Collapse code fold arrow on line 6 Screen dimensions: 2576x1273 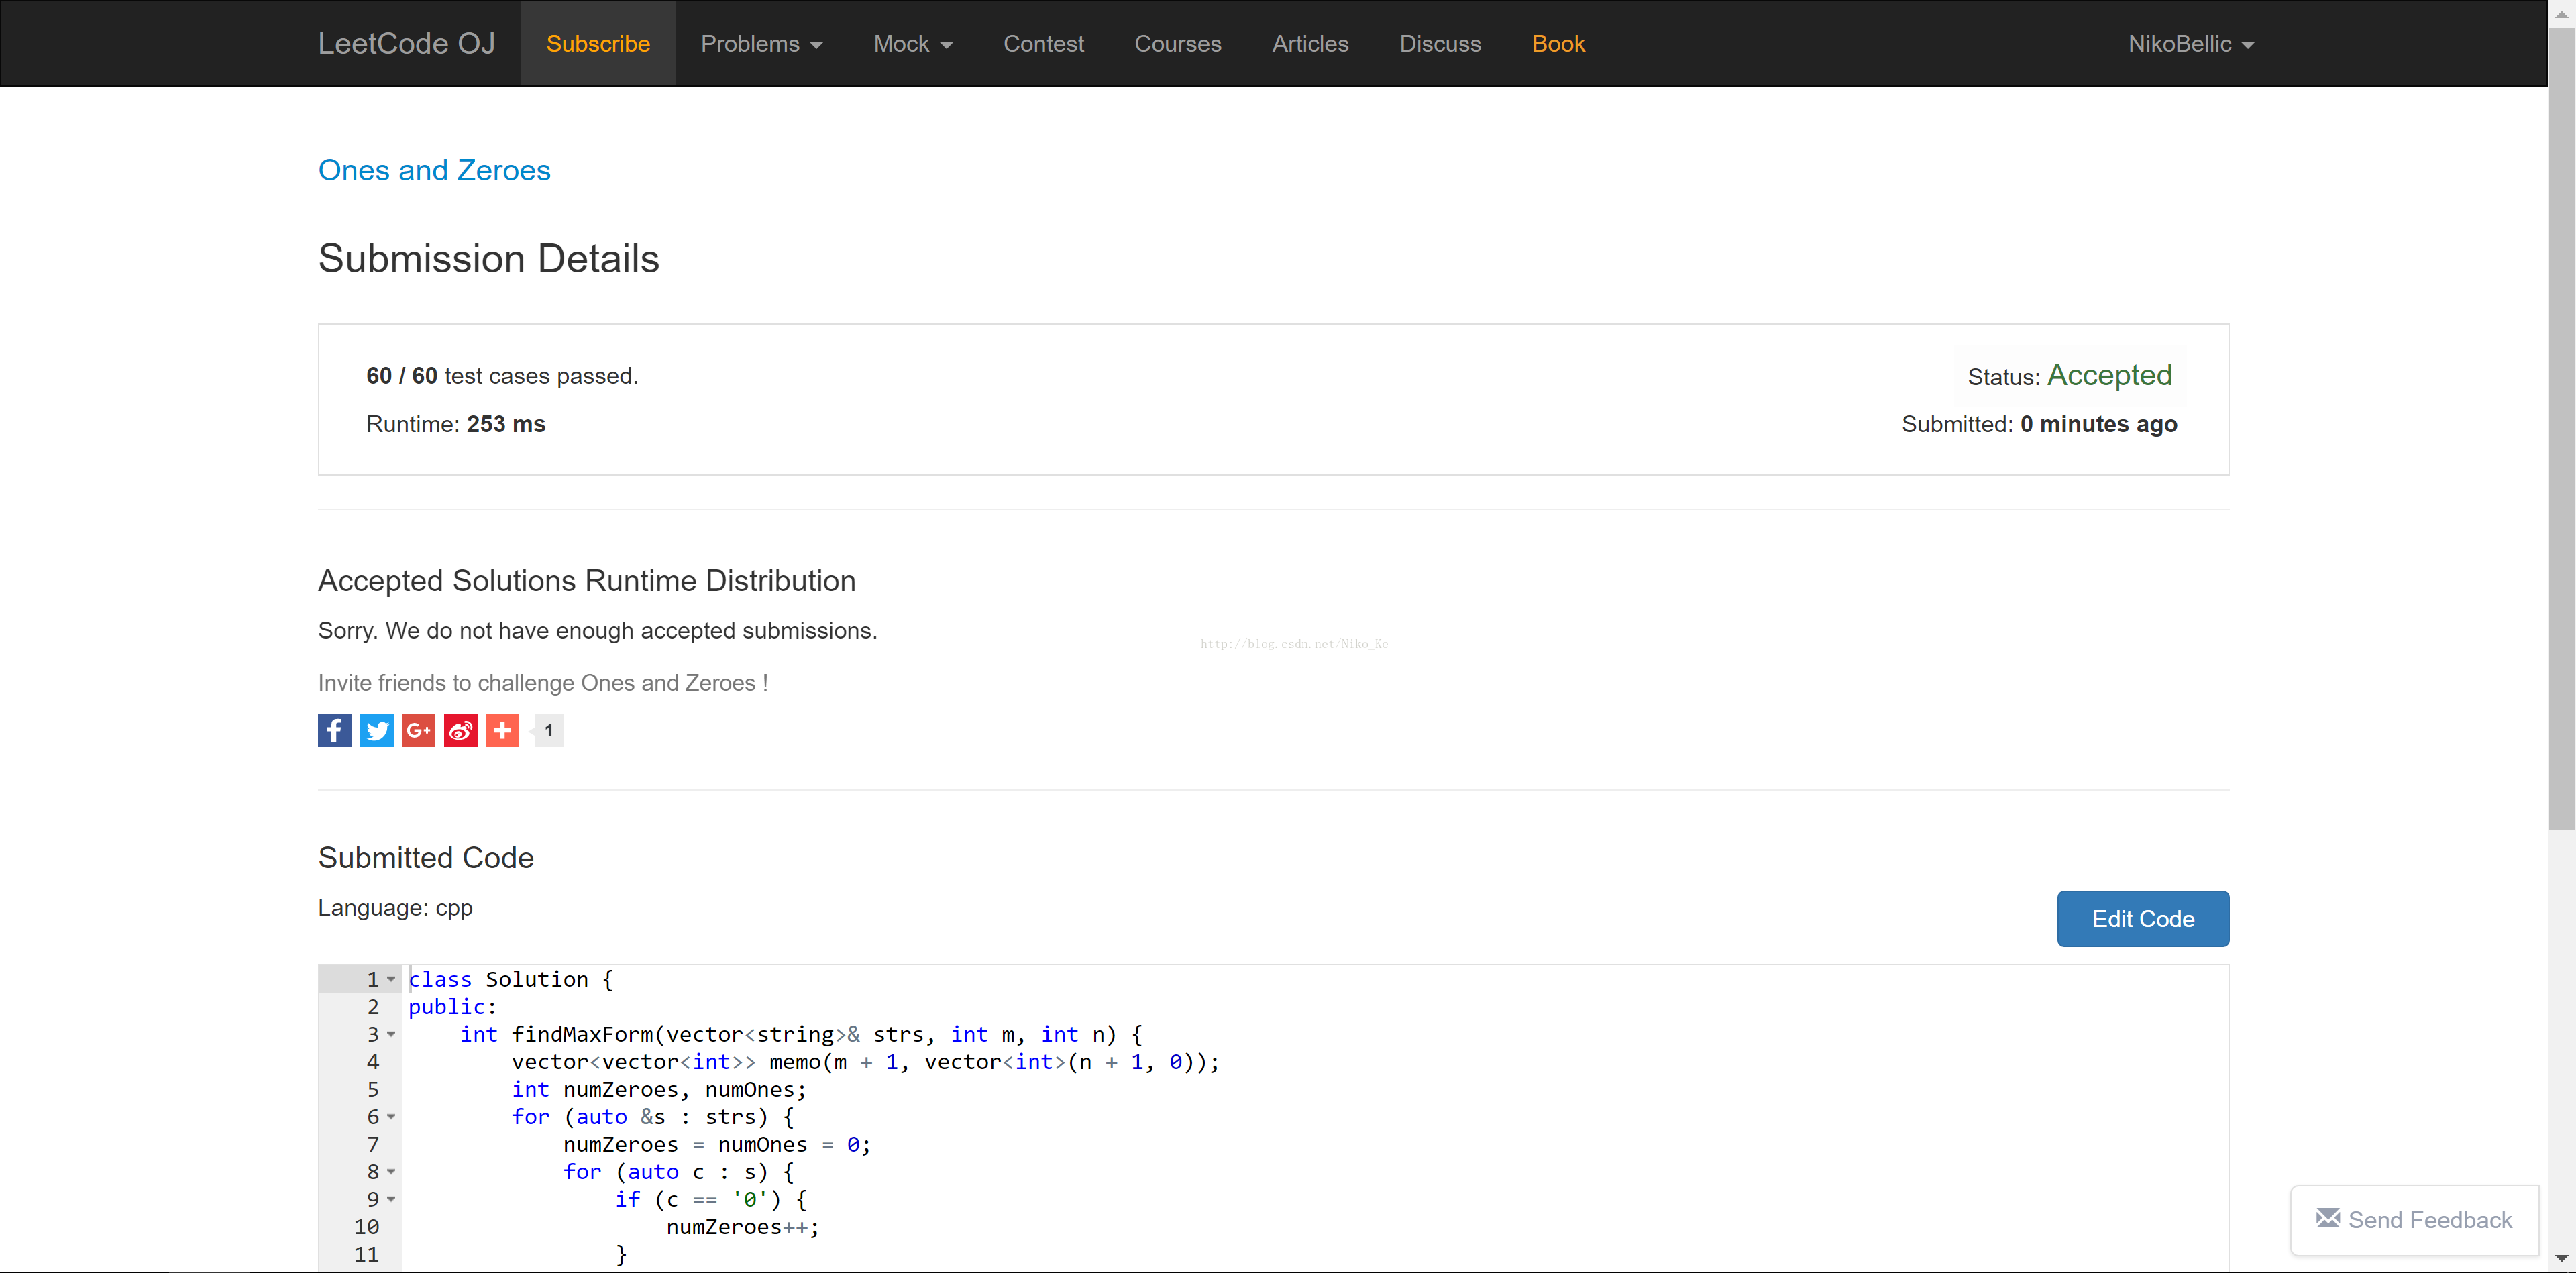tap(391, 1117)
